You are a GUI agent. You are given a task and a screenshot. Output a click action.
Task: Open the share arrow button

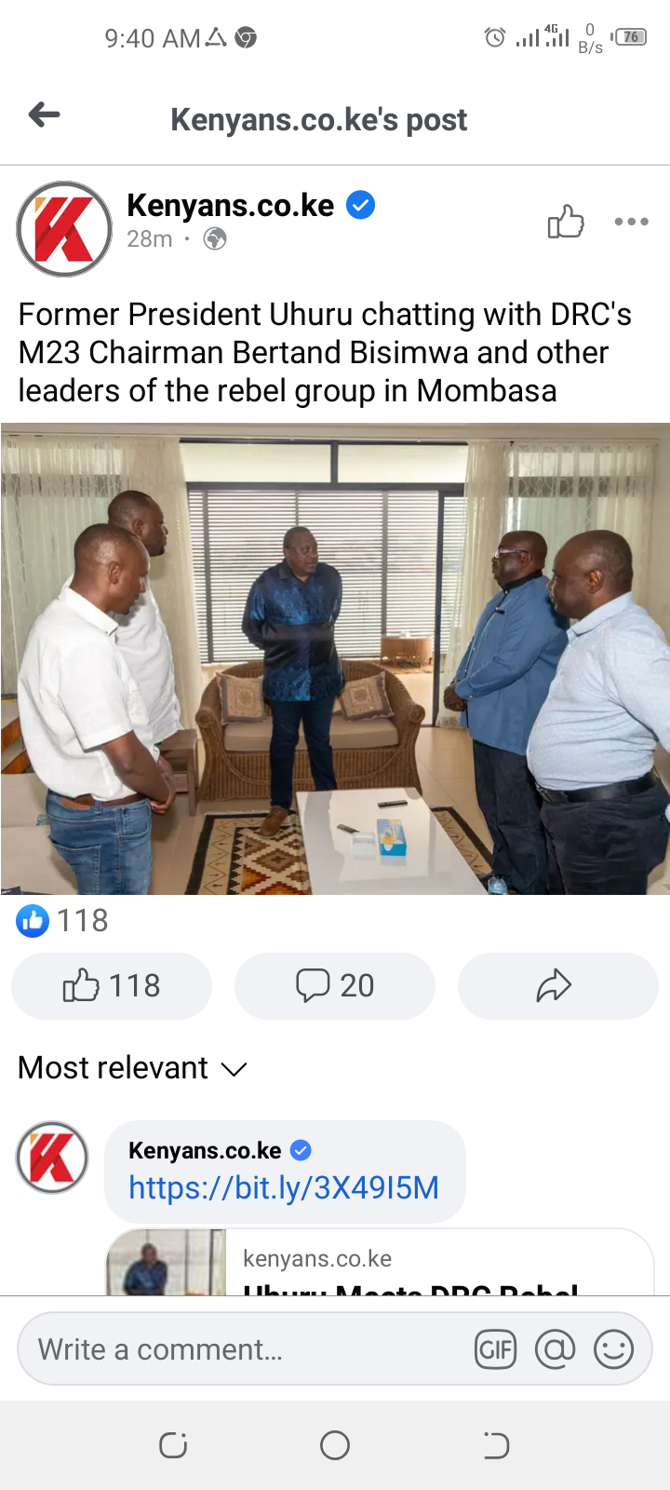557,985
